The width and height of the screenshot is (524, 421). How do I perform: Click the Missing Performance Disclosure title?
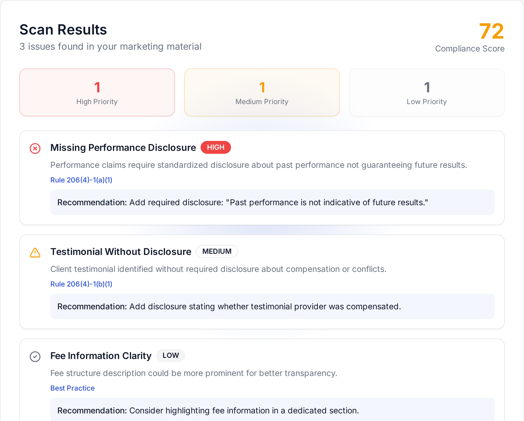click(123, 148)
